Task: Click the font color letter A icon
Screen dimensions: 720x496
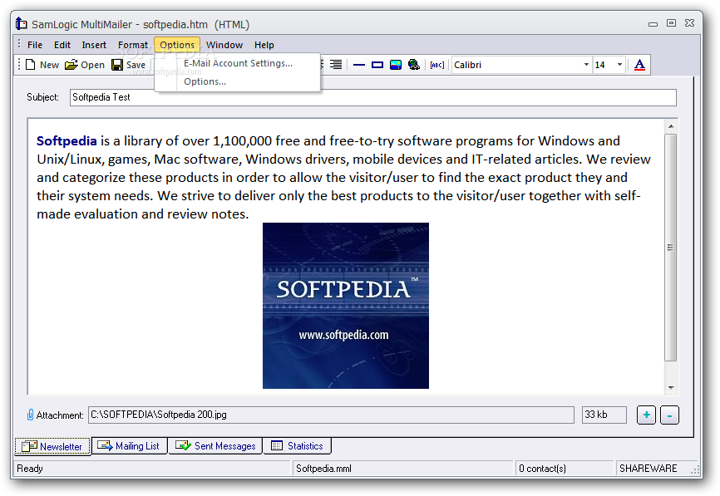Action: [639, 65]
